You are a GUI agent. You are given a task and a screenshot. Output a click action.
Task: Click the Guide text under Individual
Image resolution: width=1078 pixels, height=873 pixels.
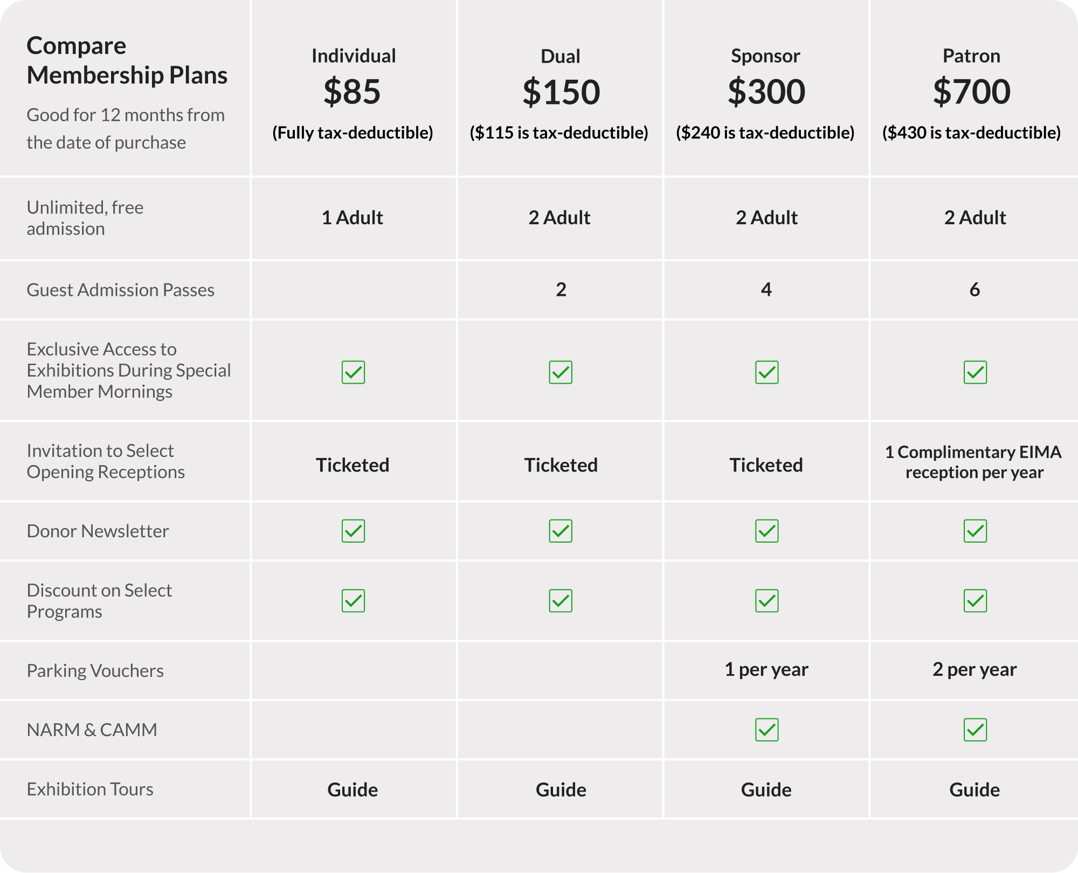(x=353, y=789)
